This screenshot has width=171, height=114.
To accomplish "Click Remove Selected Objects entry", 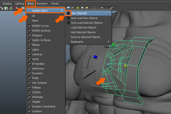I will click(85, 37).
